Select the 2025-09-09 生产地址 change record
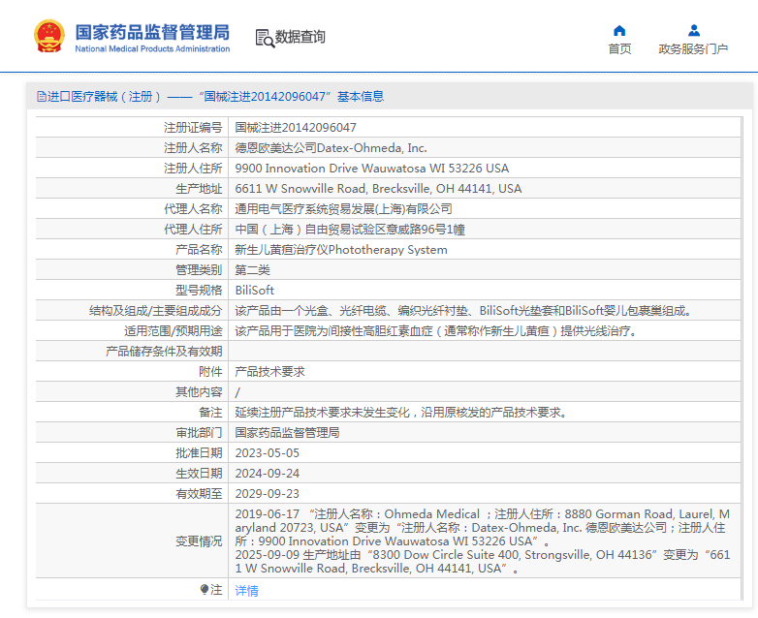This screenshot has height=618, width=758. (483, 561)
